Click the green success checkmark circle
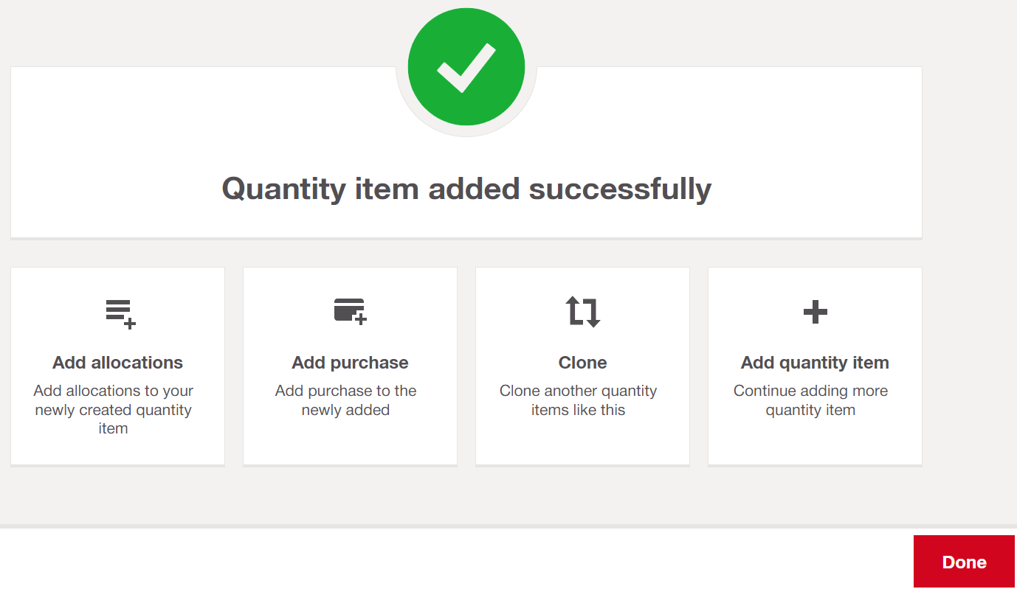This screenshot has width=1017, height=589. [466, 66]
